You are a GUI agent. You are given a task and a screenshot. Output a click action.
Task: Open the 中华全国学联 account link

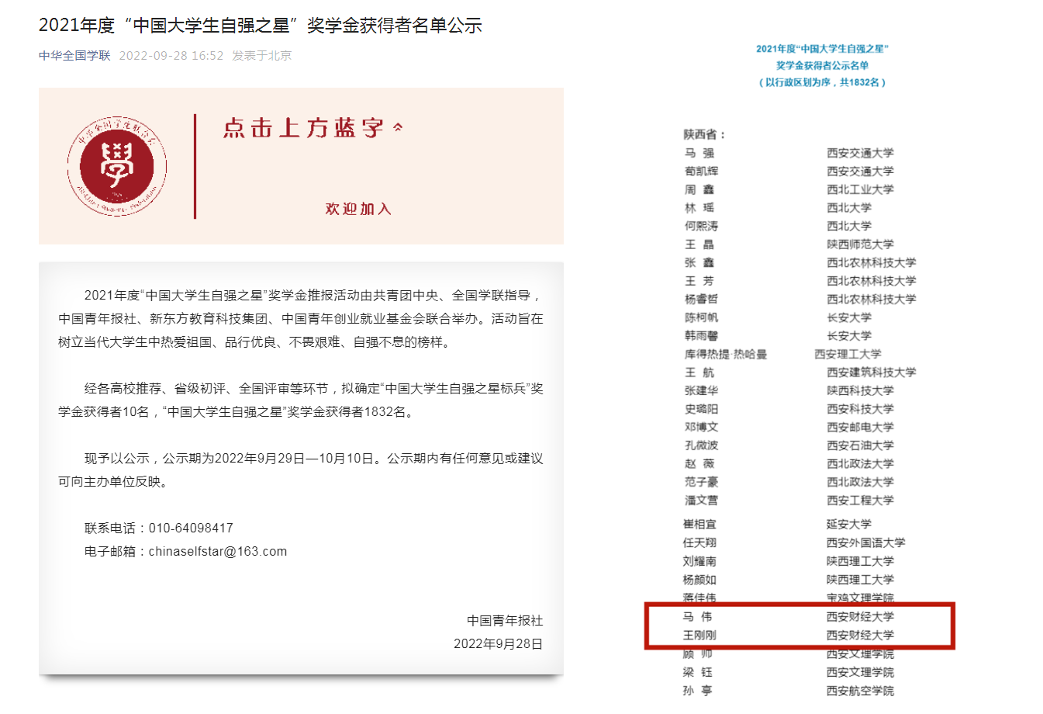pos(74,56)
